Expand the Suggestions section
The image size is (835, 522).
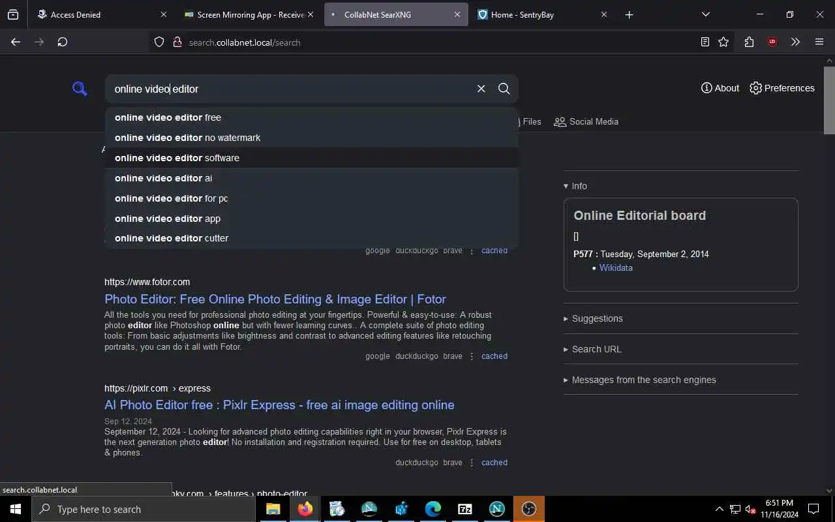tap(593, 318)
